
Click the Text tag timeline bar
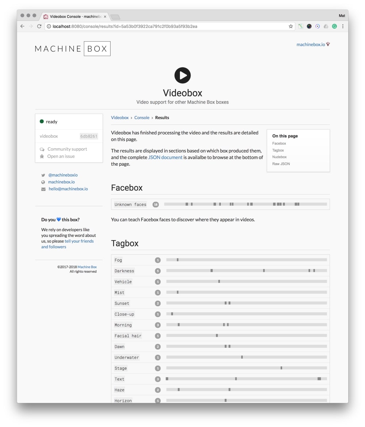[246, 378]
